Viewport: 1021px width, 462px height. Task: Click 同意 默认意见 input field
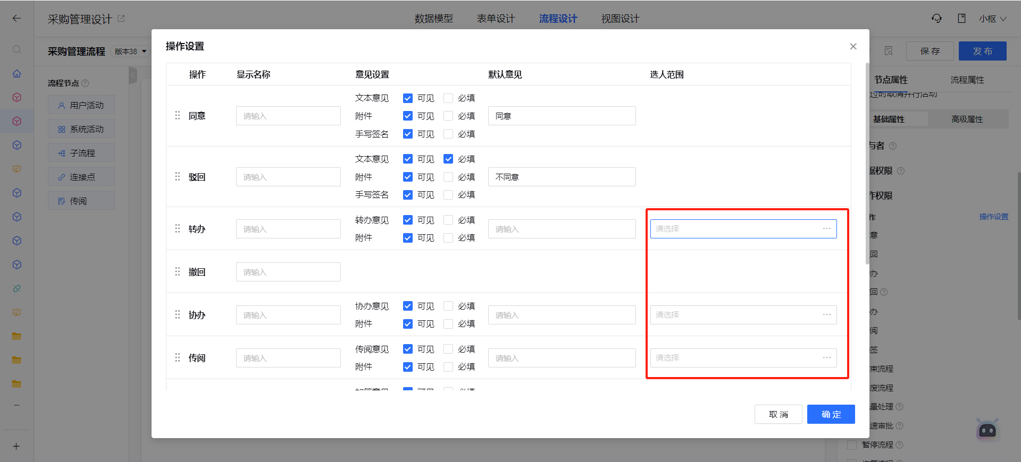tap(562, 116)
